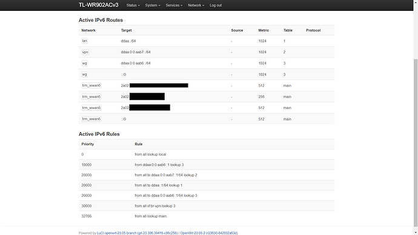Click trm_wwan6 badge in ::/0 route row
The width and height of the screenshot is (418, 235).
[x=91, y=119]
